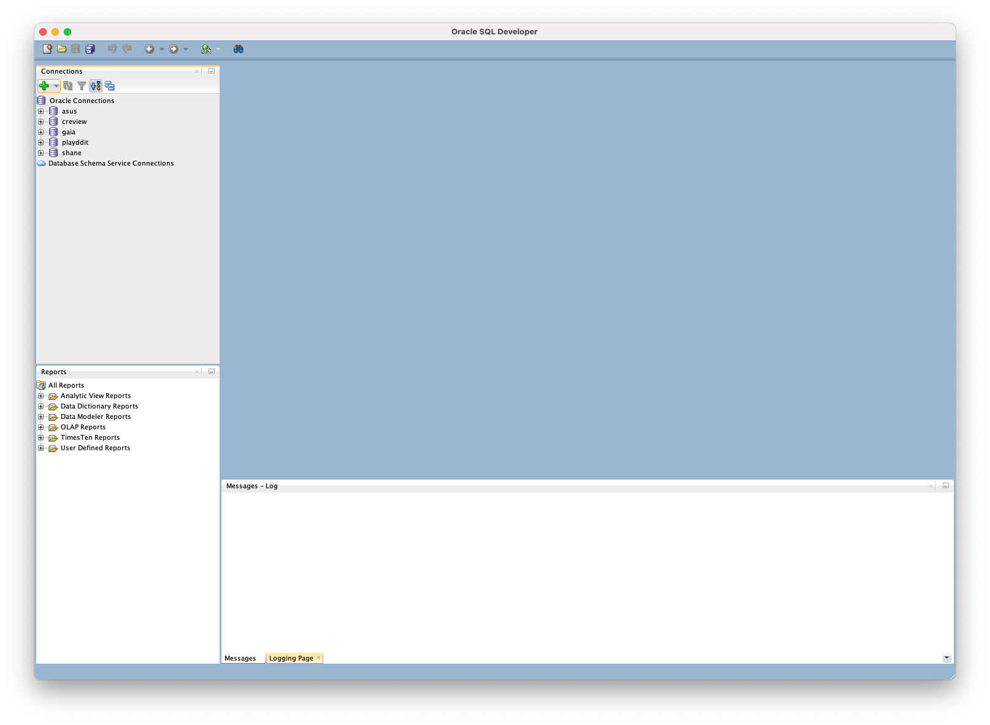The height and width of the screenshot is (725, 990).
Task: Toggle the schema browser sort icon
Action: click(x=96, y=86)
